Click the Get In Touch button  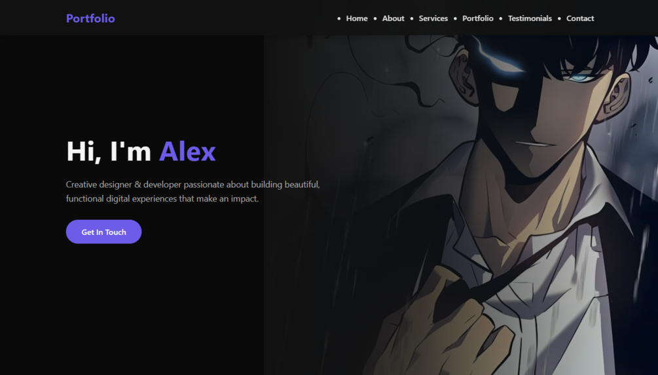103,232
